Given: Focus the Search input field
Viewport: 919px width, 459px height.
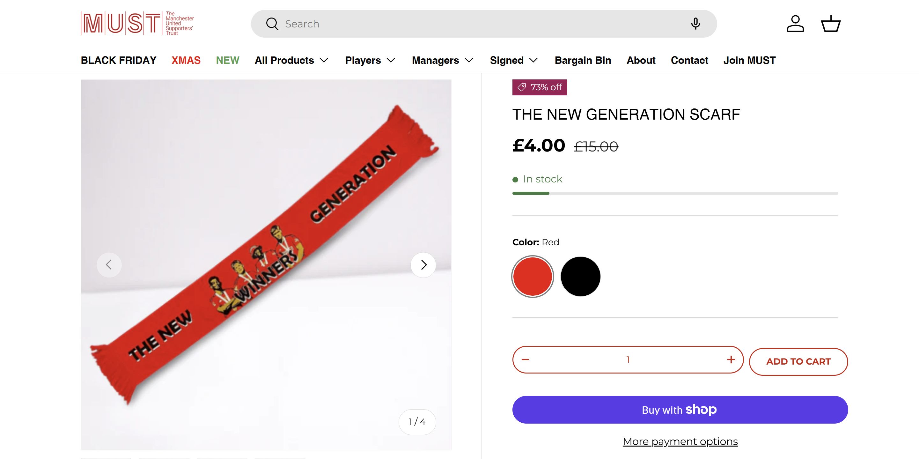Looking at the screenshot, I should click(x=482, y=24).
